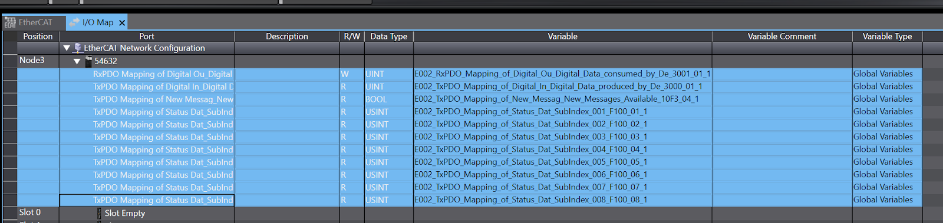Click the BOOL data type cell
The image size is (943, 223).
[389, 99]
